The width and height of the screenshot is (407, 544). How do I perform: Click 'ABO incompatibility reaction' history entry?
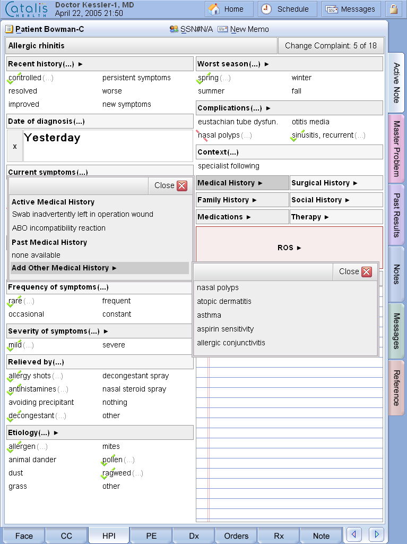58,228
